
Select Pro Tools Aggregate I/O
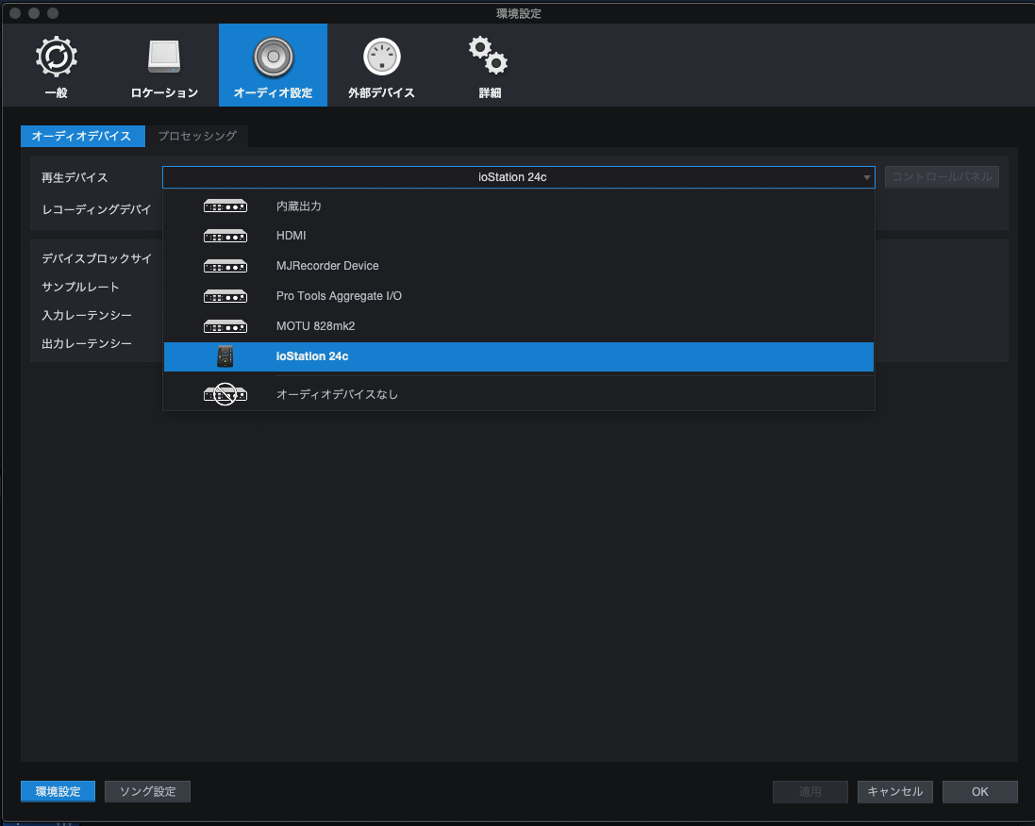519,297
